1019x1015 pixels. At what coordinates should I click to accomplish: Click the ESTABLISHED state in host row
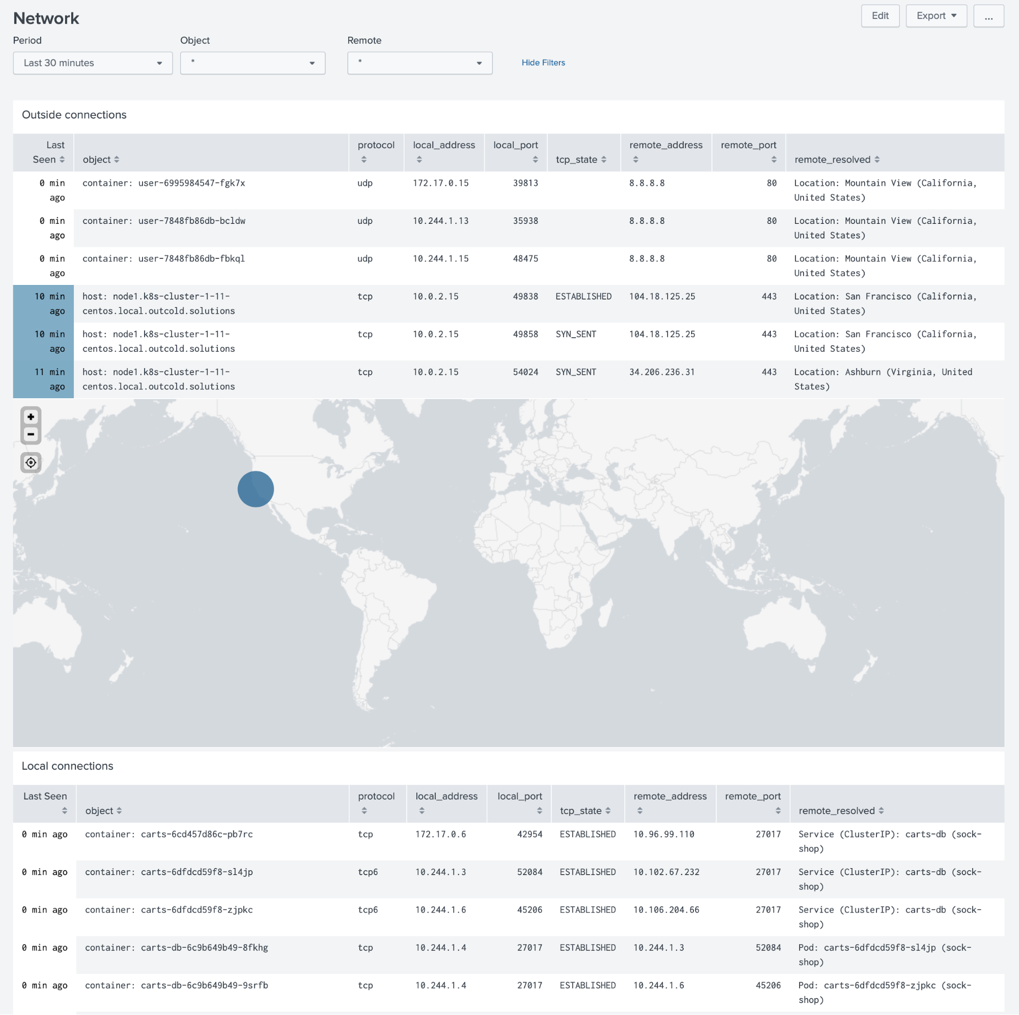tap(583, 297)
